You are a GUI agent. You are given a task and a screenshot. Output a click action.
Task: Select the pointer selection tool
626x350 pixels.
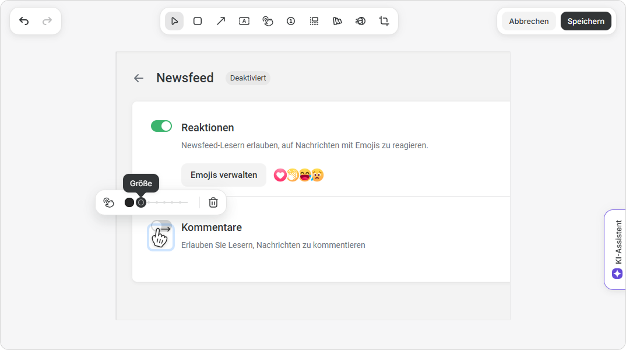tap(174, 21)
